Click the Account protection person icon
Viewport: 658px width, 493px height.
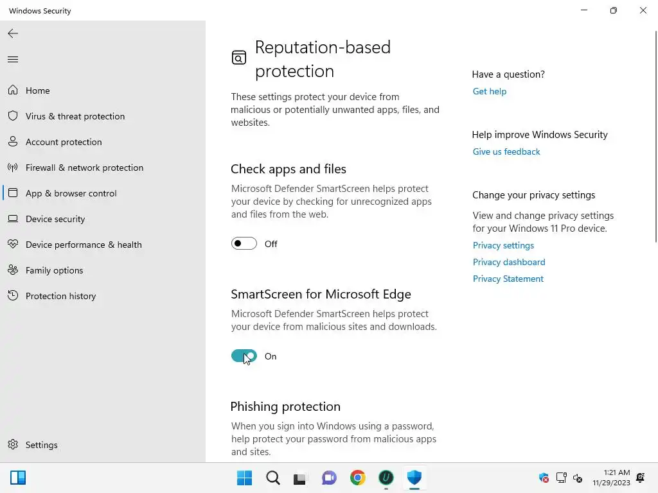[13, 141]
